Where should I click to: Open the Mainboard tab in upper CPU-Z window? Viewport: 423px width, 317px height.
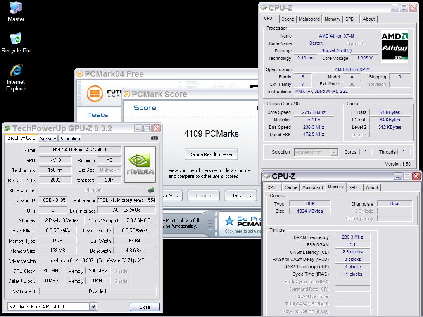coord(309,19)
